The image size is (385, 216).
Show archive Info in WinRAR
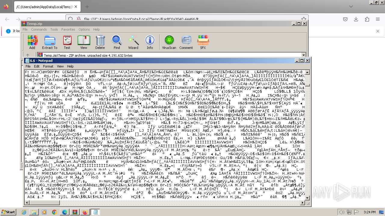(x=150, y=42)
